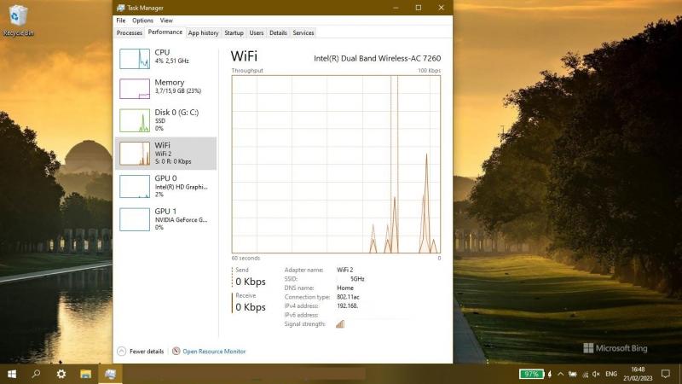Click the Resource Monitor gauge icon
Image resolution: width=682 pixels, height=384 pixels.
176,351
